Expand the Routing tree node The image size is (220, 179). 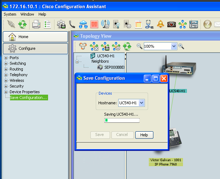point(6,69)
